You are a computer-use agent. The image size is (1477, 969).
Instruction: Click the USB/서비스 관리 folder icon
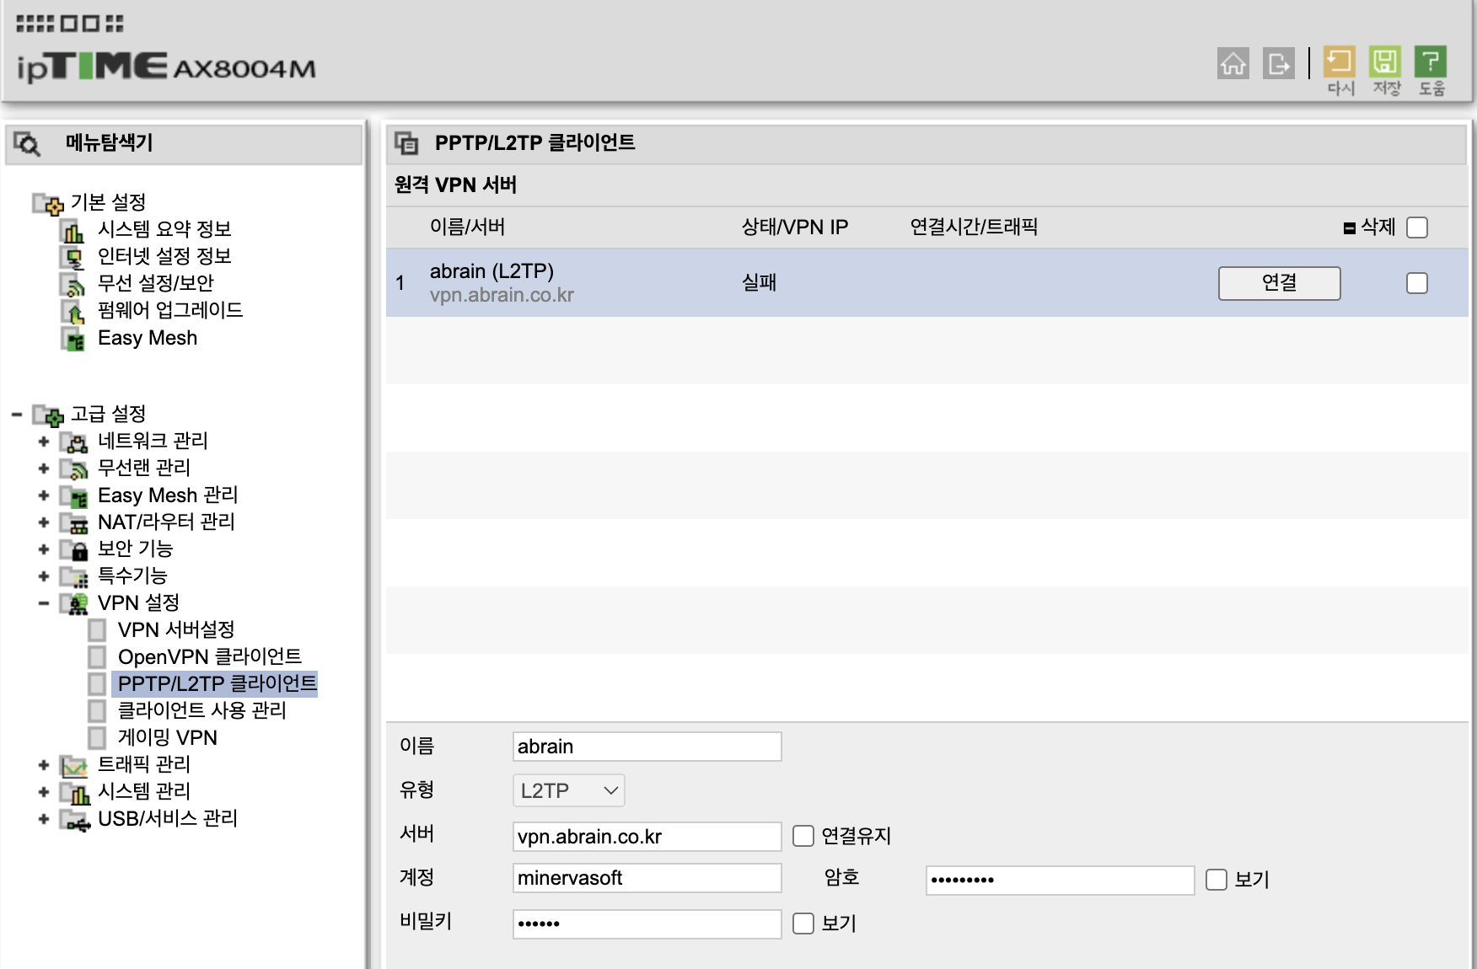point(74,819)
